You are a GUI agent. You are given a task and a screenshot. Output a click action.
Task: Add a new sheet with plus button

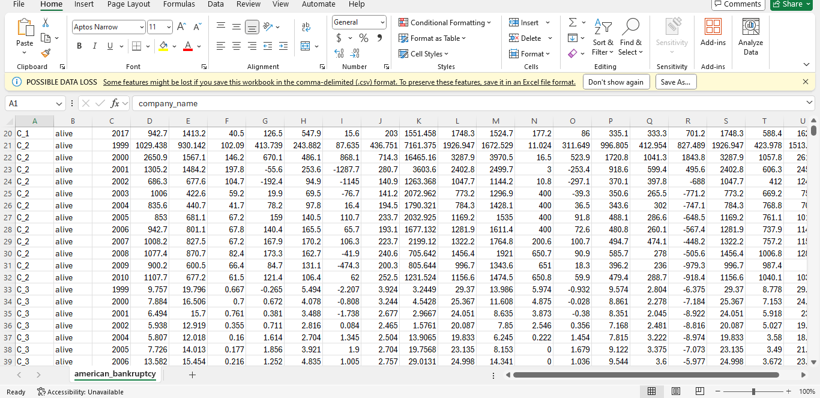tap(192, 375)
